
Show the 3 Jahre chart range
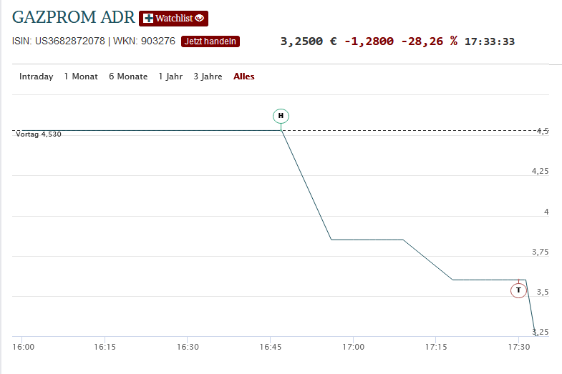208,77
